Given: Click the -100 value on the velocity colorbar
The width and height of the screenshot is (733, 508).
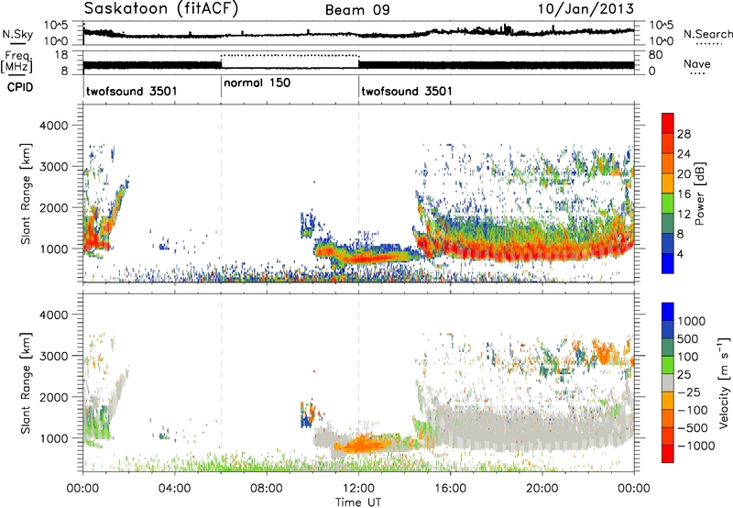Looking at the screenshot, I should click(x=693, y=410).
